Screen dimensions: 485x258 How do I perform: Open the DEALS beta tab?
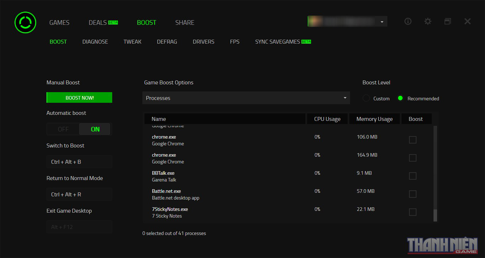pos(103,22)
